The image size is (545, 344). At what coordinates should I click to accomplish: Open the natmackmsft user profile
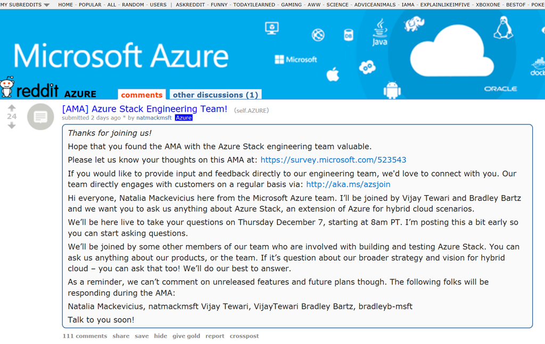pyautogui.click(x=154, y=118)
